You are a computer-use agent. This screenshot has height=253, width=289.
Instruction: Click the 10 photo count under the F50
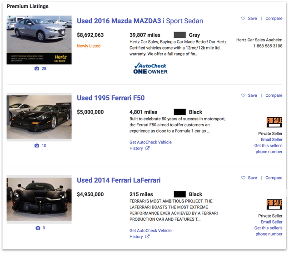pyautogui.click(x=44, y=146)
